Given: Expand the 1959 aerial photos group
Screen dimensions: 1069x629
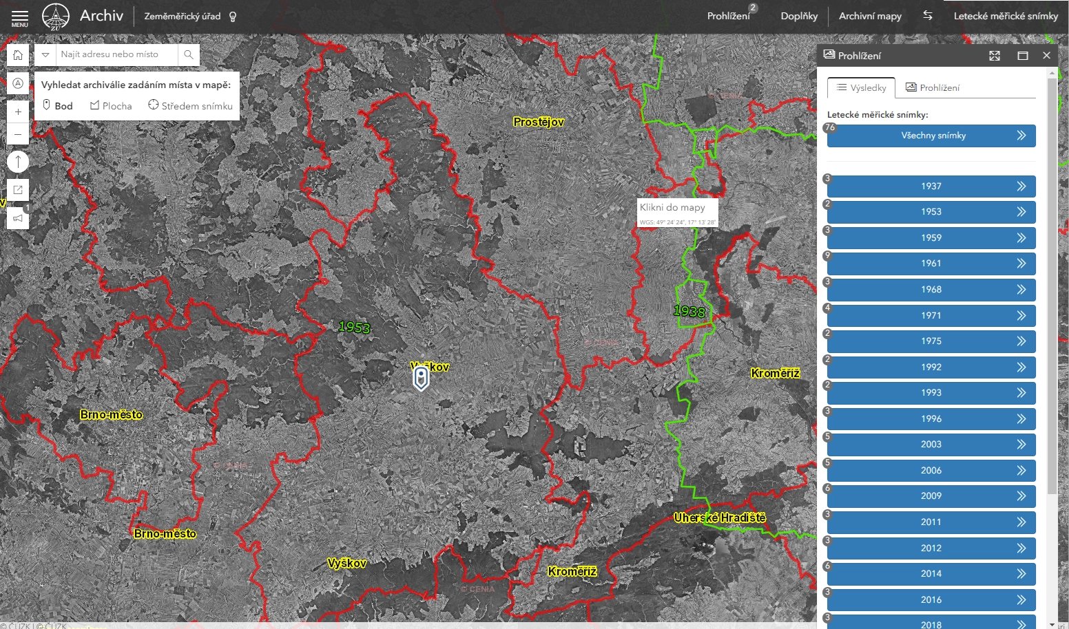Looking at the screenshot, I should 931,238.
